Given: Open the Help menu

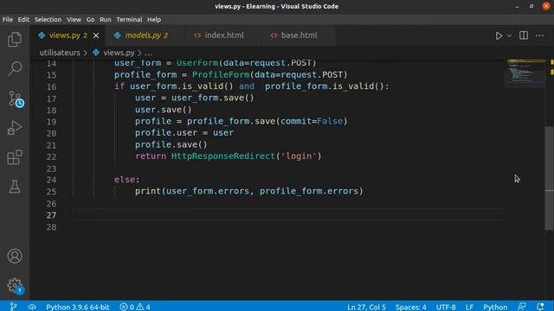Looking at the screenshot, I should [154, 20].
